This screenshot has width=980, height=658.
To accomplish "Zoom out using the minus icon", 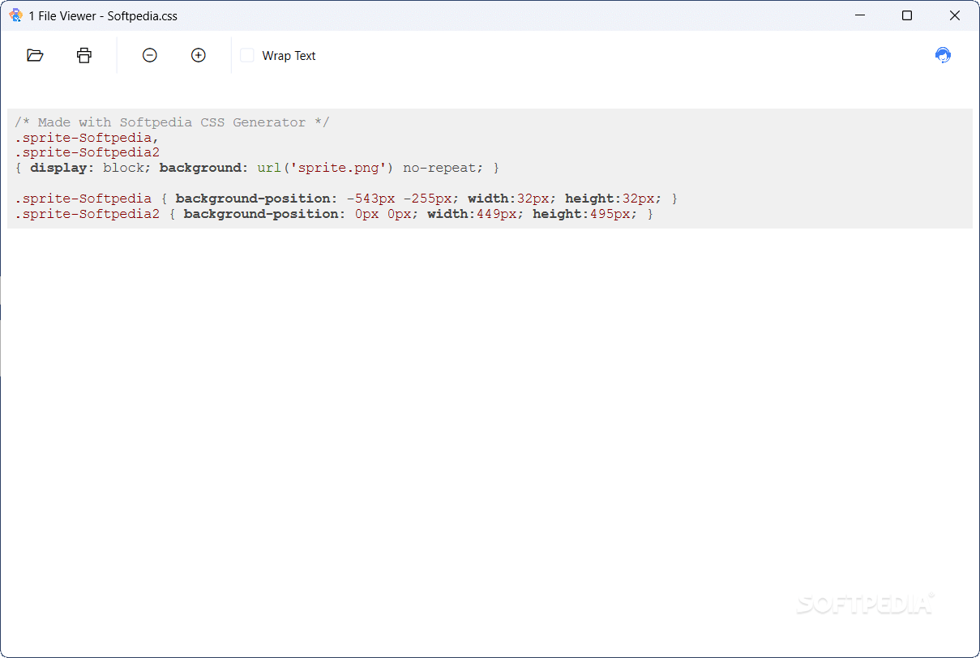I will click(x=149, y=55).
